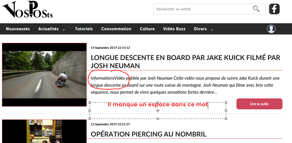Open the Tutoriels menu item

[84, 29]
